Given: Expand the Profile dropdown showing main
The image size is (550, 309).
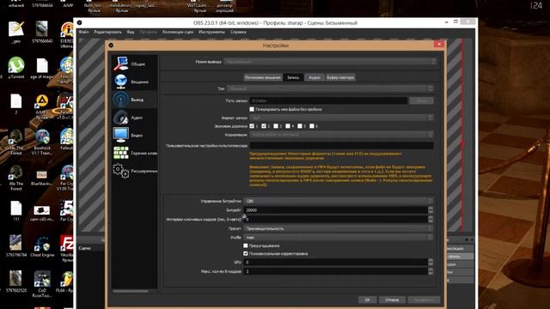Looking at the screenshot, I should 338,238.
